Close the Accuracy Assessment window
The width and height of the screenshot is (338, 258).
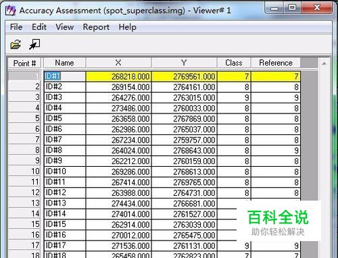pyautogui.click(x=317, y=7)
